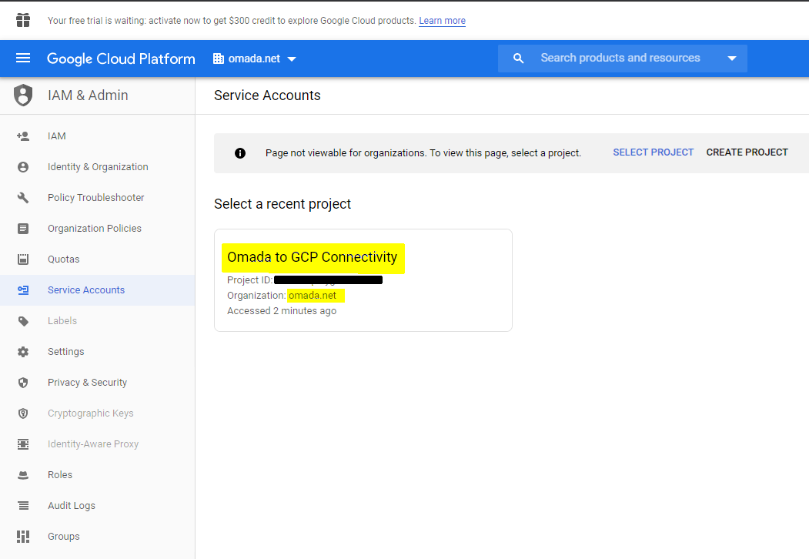Click the Service Accounts key icon
The image size is (809, 559).
click(22, 290)
